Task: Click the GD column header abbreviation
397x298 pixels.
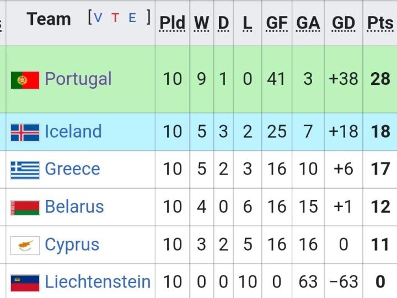Action: click(x=344, y=23)
